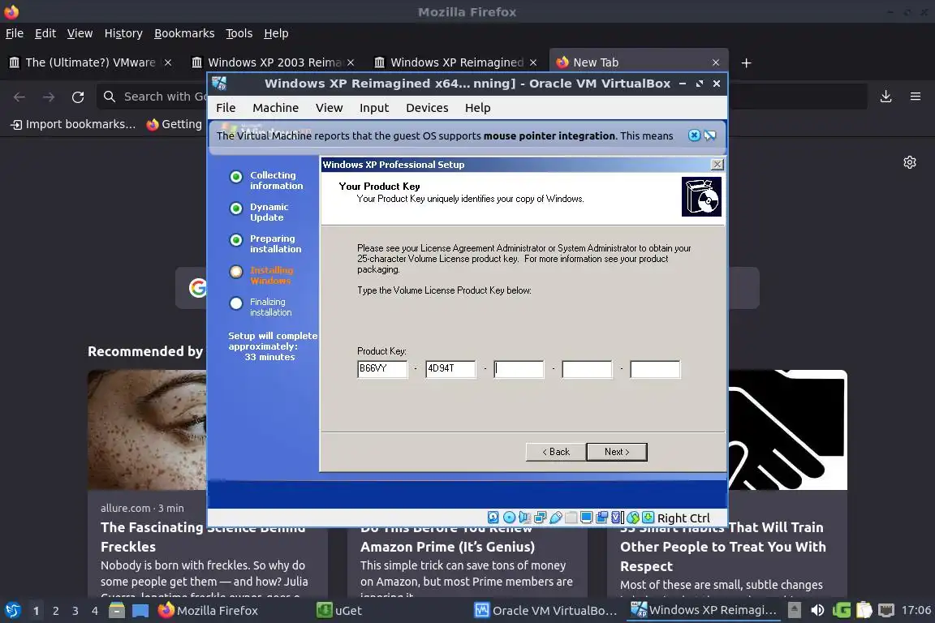The height and width of the screenshot is (623, 935).
Task: Open taskbar application launcher menu
Action: tap(12, 611)
